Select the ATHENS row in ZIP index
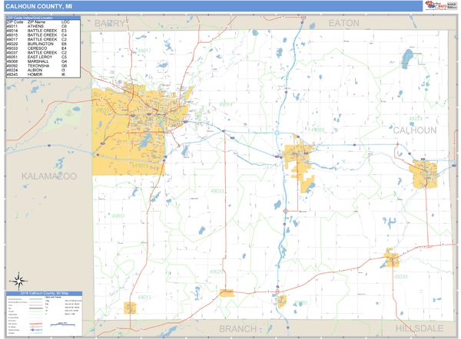 point(38,26)
